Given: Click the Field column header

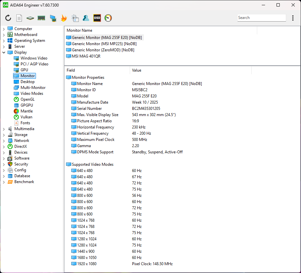Looking at the screenshot, I should [97, 70].
